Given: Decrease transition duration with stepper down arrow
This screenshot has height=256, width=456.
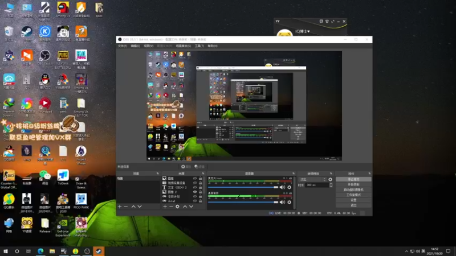Looking at the screenshot, I should pos(331,187).
